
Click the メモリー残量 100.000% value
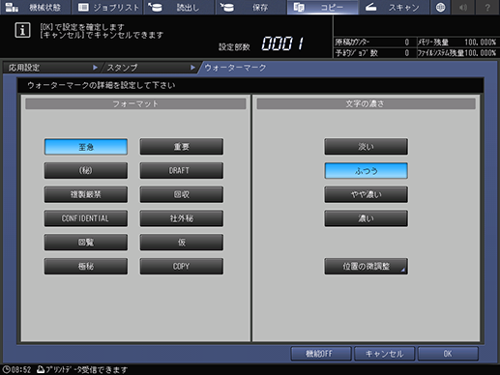(x=480, y=43)
